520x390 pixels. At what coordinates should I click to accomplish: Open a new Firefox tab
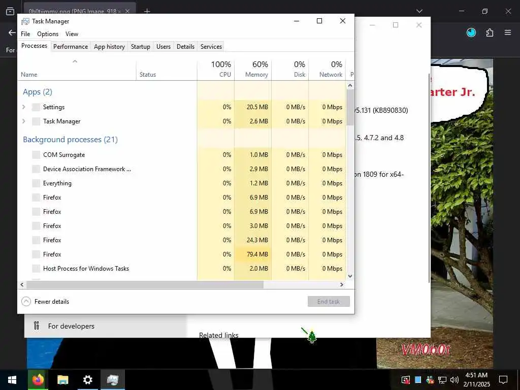pos(147,11)
